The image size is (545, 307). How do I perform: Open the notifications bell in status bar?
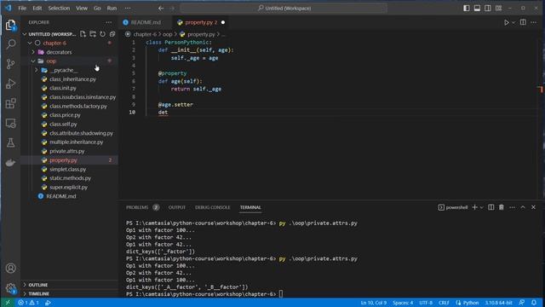[x=534, y=303]
